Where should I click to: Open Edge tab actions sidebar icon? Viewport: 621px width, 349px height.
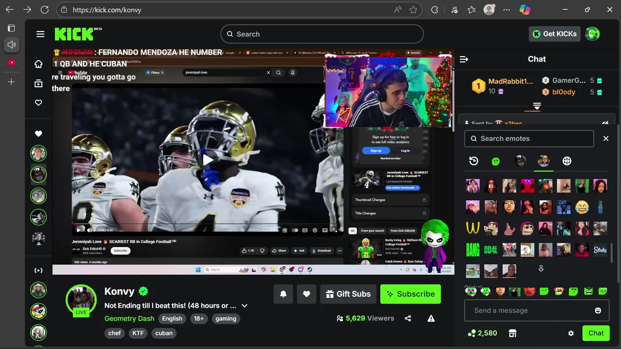pyautogui.click(x=12, y=28)
